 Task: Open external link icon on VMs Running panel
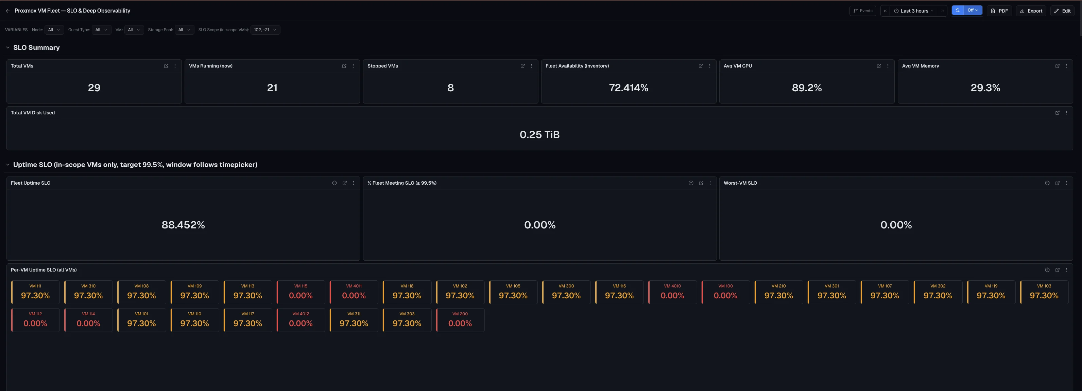click(344, 66)
